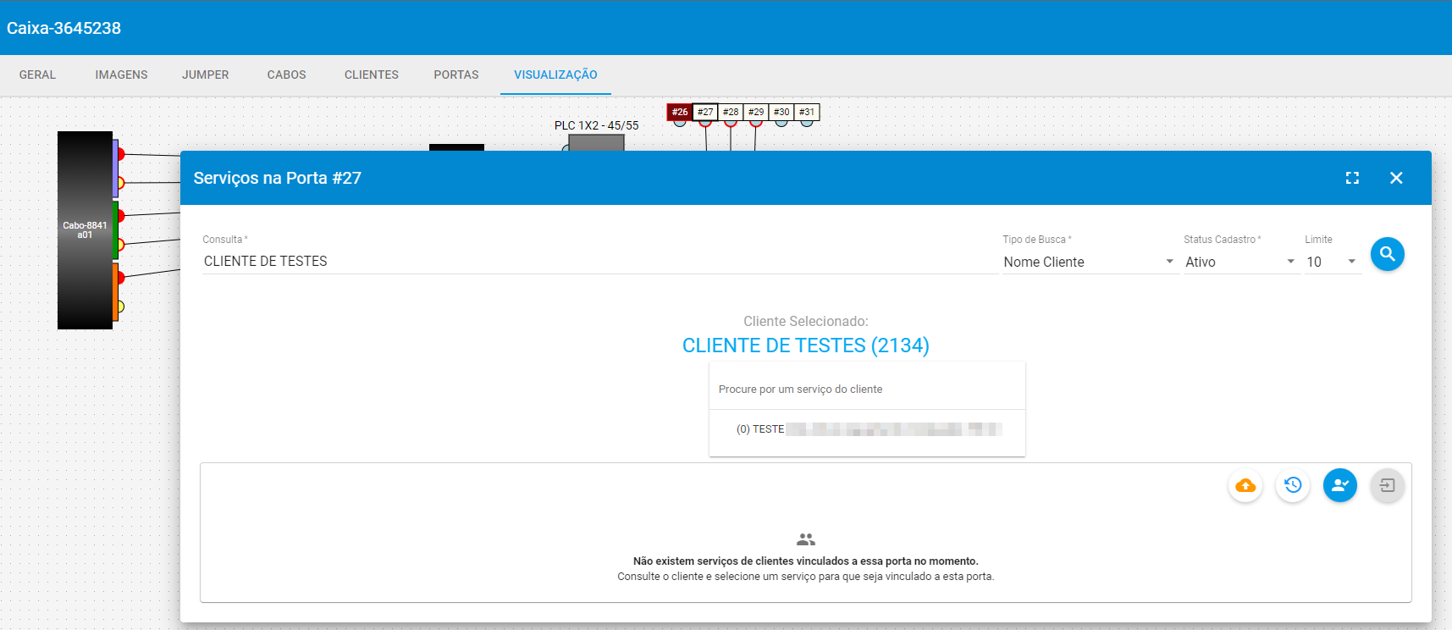This screenshot has width=1452, height=630.
Task: Click the CLIENTE DE TESTES (2134) link
Action: (805, 345)
